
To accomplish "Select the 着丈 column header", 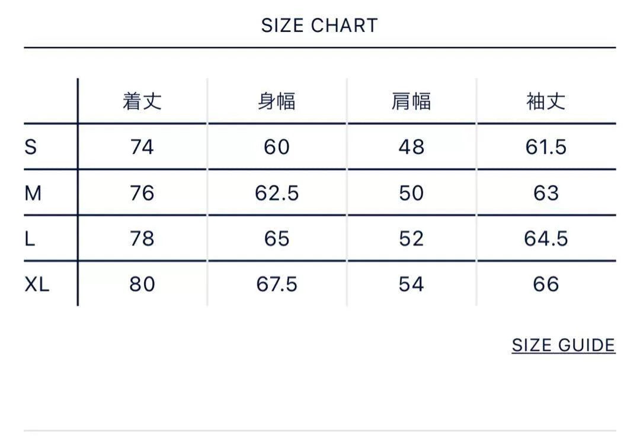I will (x=142, y=101).
